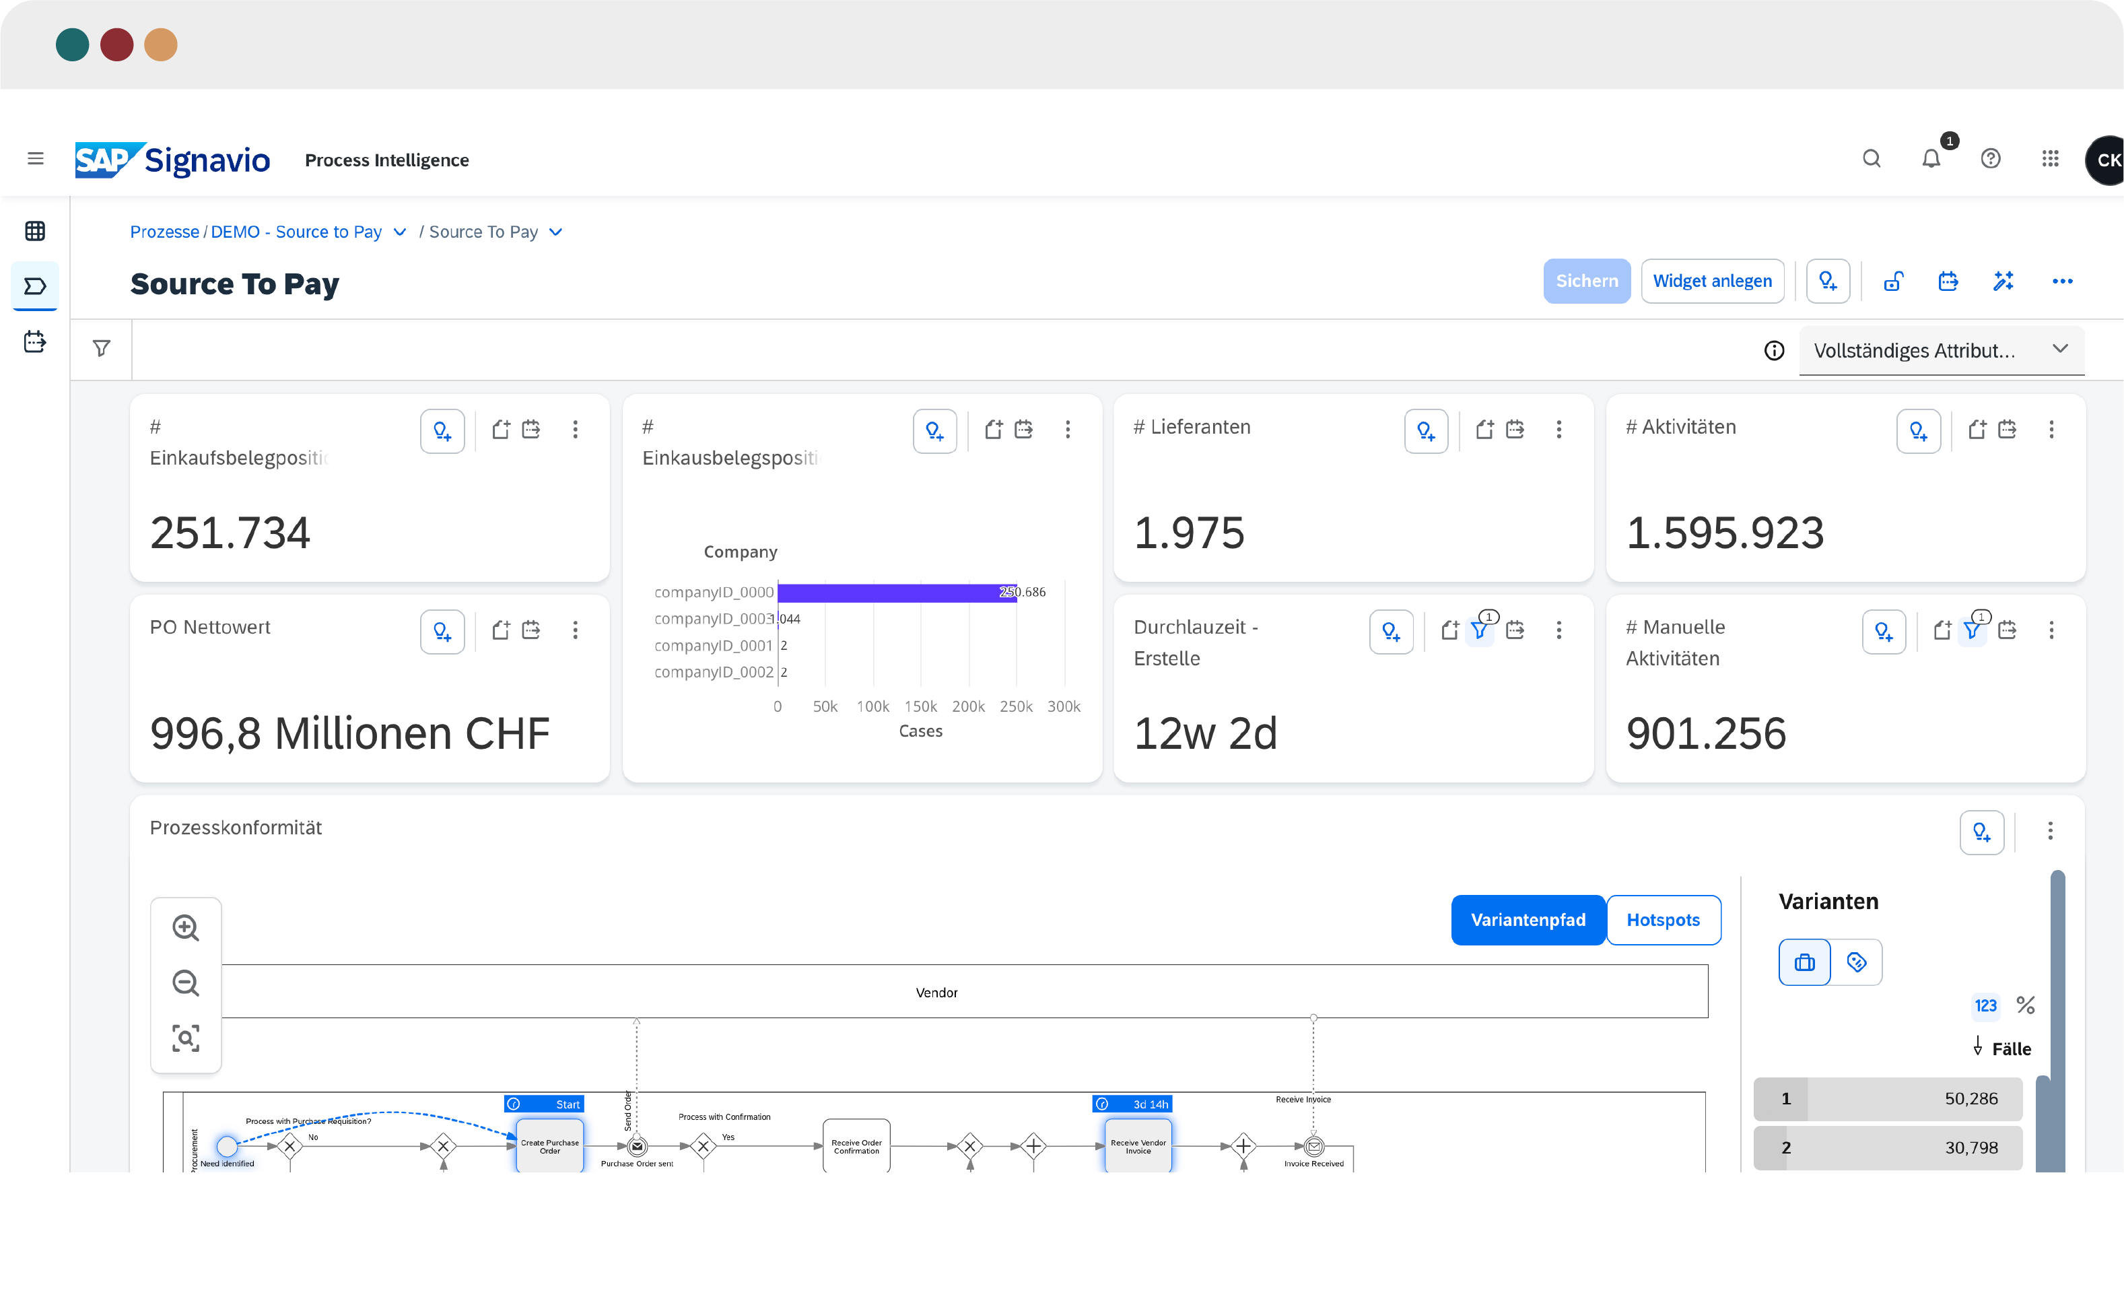
Task: Select variant row 1 with 50,286 cases
Action: coord(1888,1098)
